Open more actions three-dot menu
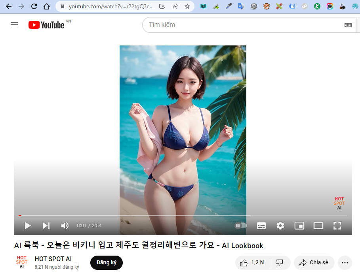Viewport: 360px width, 273px height. pyautogui.click(x=345, y=263)
